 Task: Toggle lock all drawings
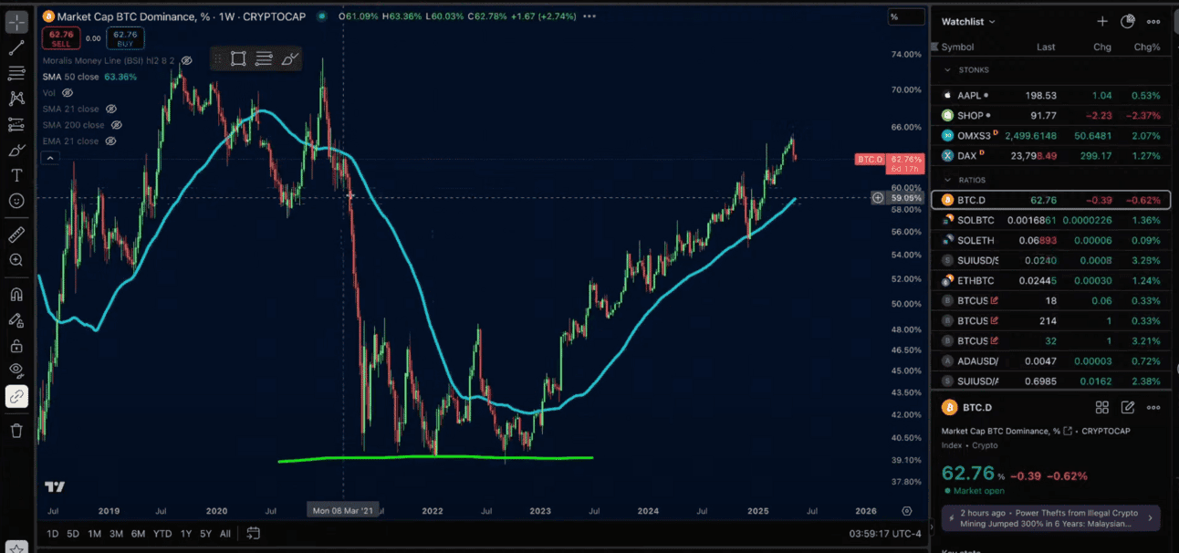point(16,346)
